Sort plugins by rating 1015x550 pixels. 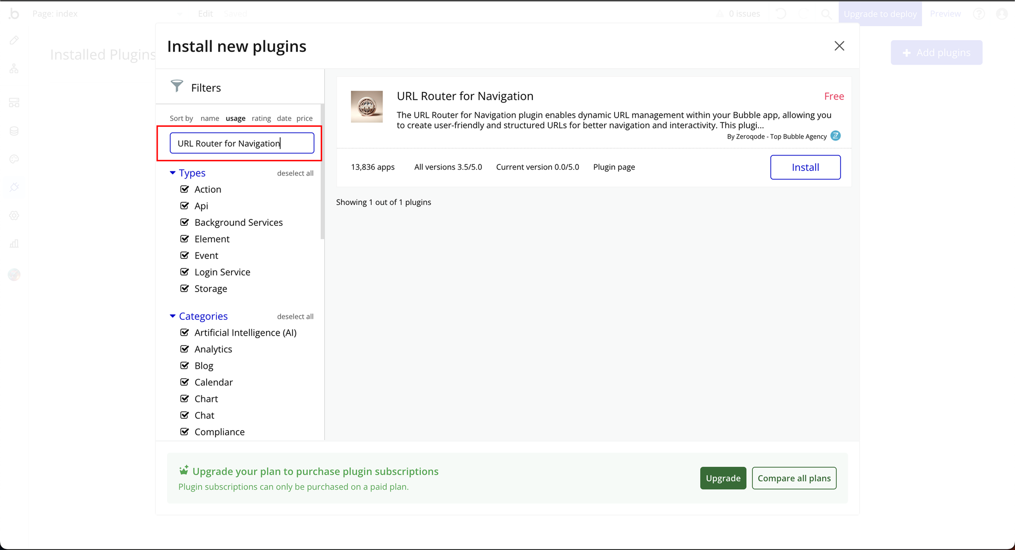coord(261,118)
